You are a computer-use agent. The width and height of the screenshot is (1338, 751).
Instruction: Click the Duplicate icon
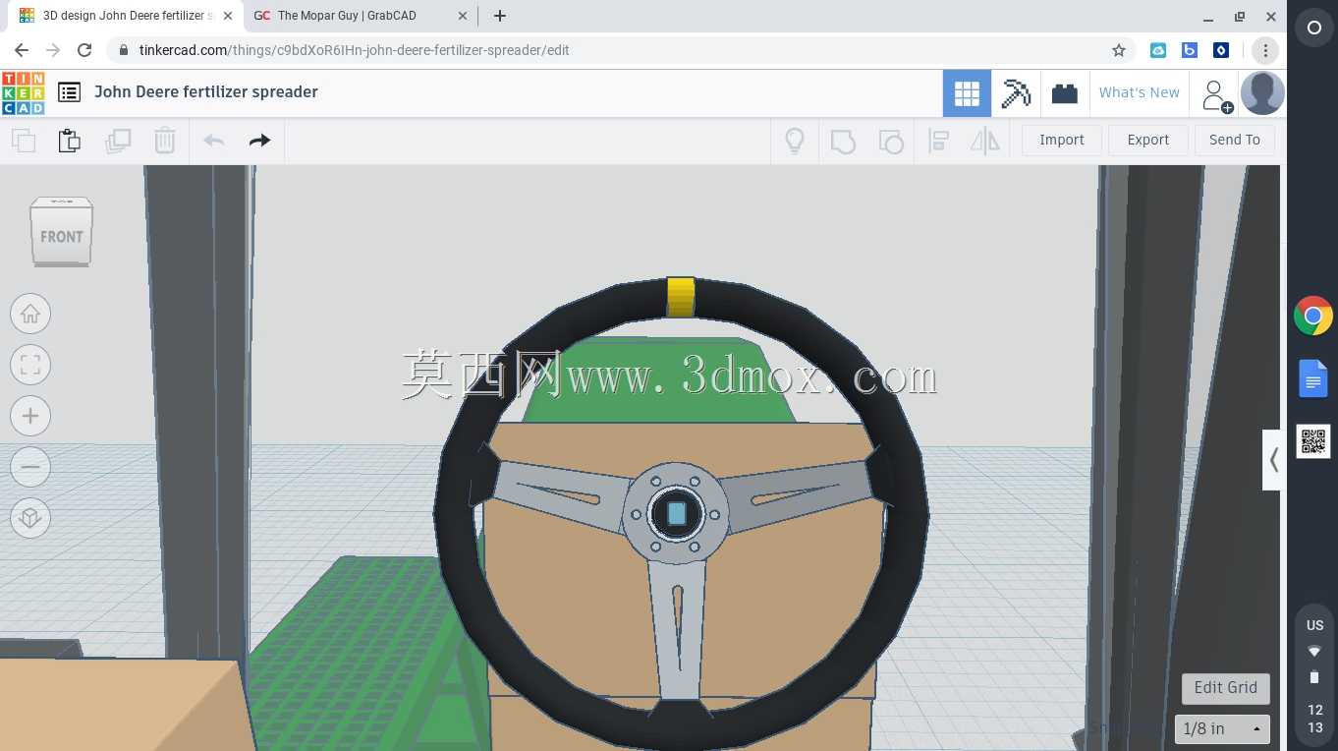pos(118,141)
